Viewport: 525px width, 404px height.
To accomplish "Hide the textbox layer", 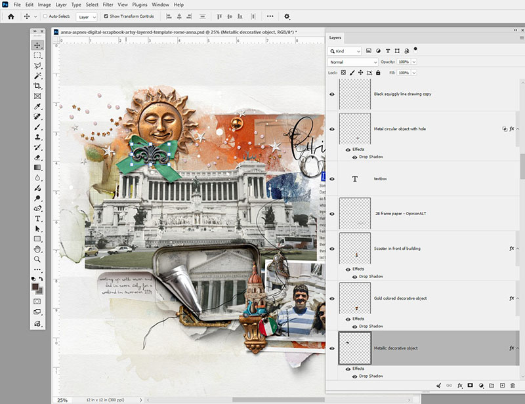I will click(x=332, y=179).
